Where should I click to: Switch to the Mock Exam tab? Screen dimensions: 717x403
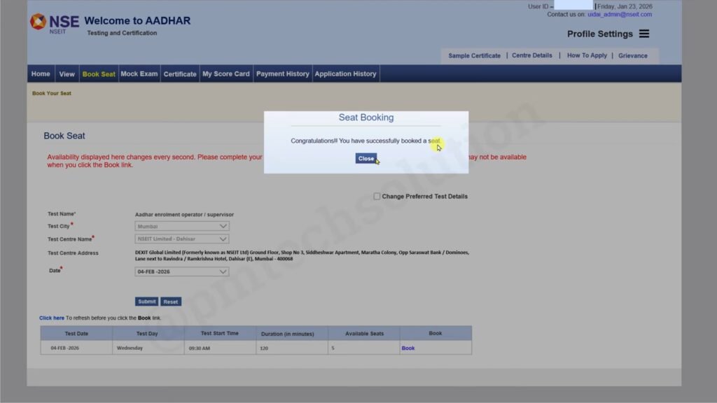coord(139,73)
